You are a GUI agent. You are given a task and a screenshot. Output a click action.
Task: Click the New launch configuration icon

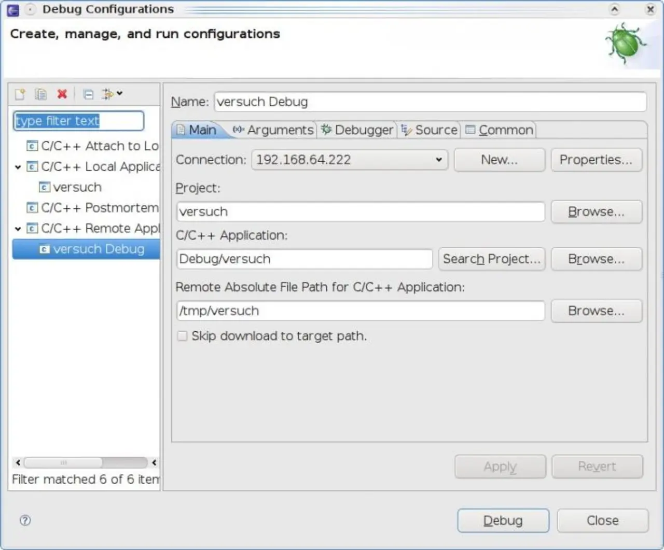pyautogui.click(x=20, y=94)
